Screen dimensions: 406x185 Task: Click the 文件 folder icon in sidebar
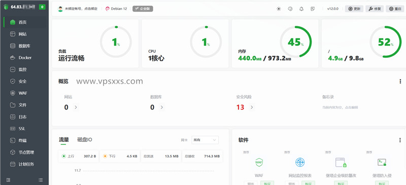click(x=13, y=105)
